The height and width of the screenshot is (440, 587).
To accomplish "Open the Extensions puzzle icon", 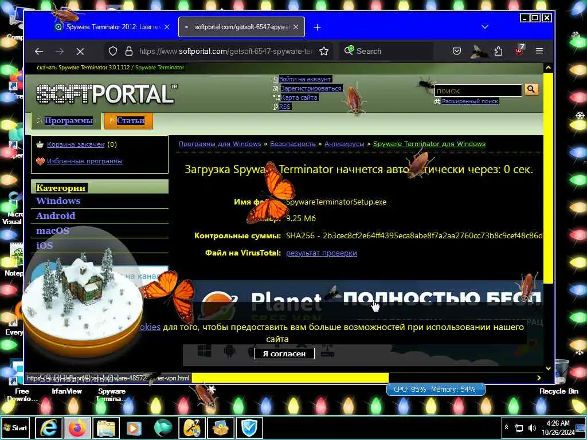I will pos(498,51).
